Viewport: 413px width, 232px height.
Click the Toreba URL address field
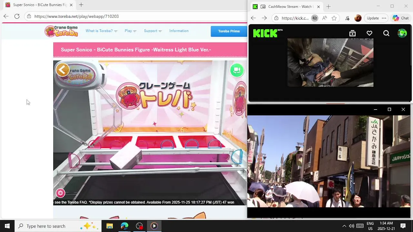136,16
